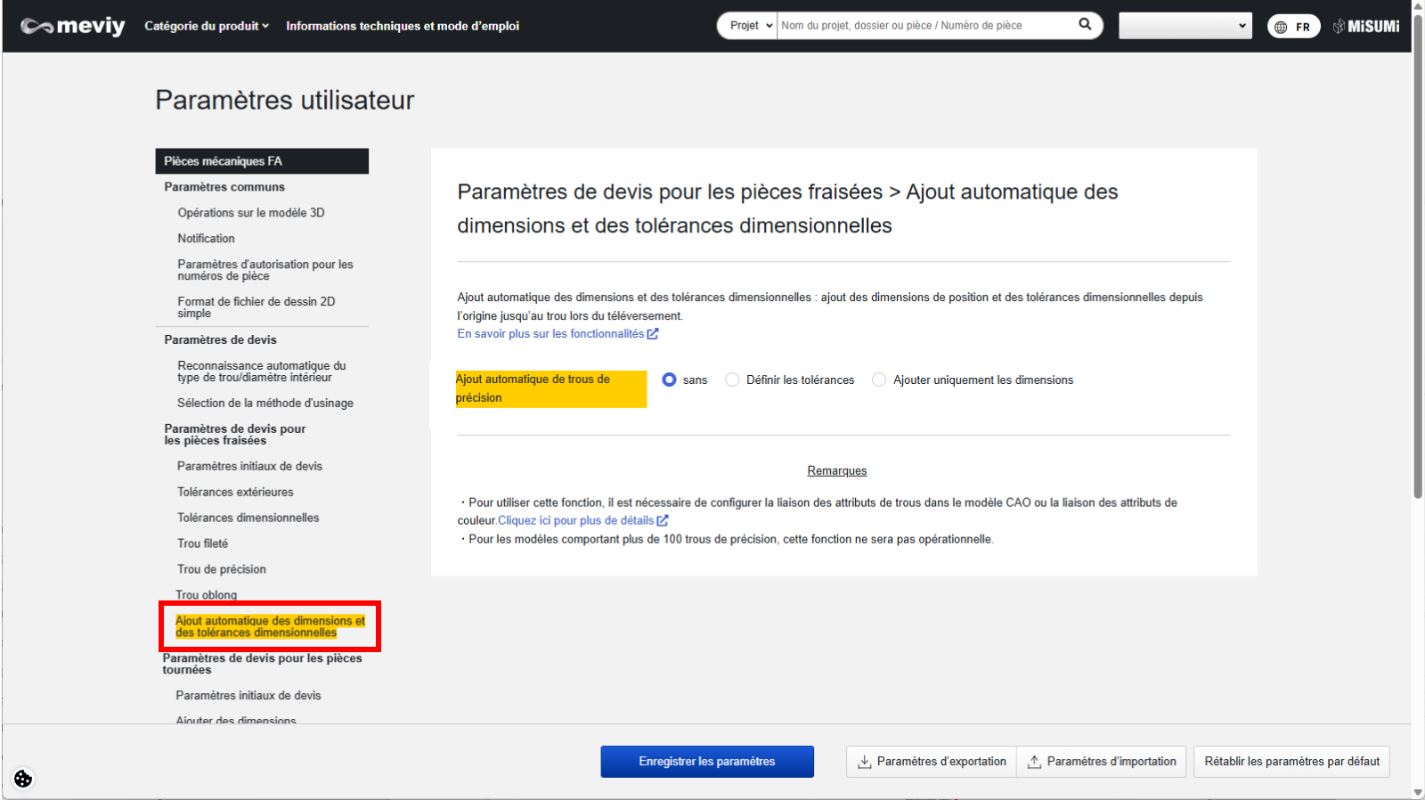This screenshot has height=800, width=1425.
Task: Open the 'Projet' search scope dropdown
Action: pos(750,26)
